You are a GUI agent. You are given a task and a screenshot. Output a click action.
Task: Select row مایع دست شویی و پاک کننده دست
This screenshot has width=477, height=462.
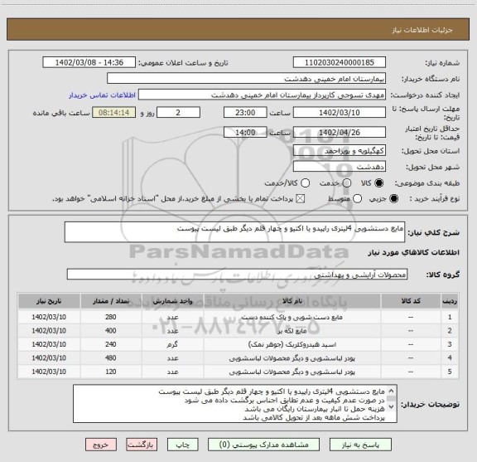point(238,317)
